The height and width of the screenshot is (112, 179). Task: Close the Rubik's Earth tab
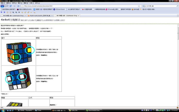(52, 16)
